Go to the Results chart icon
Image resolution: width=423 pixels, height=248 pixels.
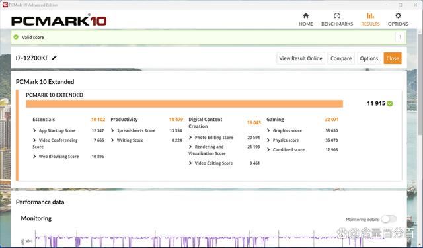[x=370, y=16]
